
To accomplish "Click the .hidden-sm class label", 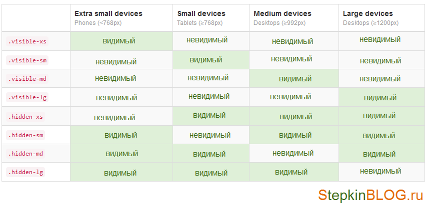I will click(x=25, y=135).
